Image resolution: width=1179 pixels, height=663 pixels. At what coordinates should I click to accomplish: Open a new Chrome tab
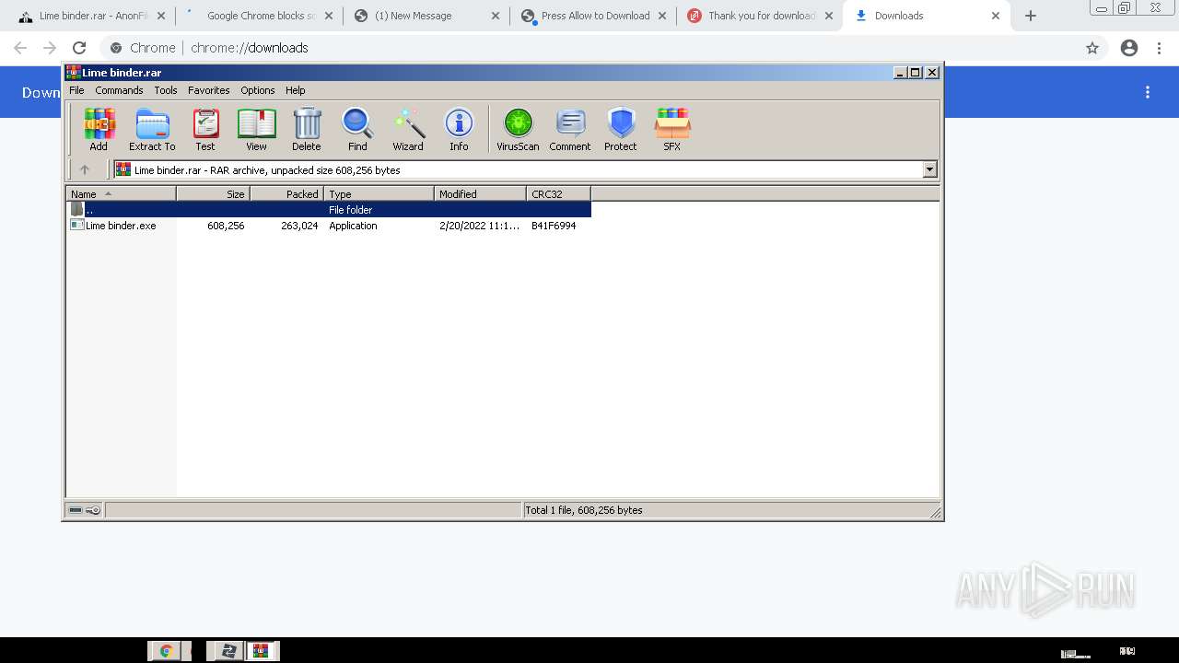pyautogui.click(x=1031, y=16)
